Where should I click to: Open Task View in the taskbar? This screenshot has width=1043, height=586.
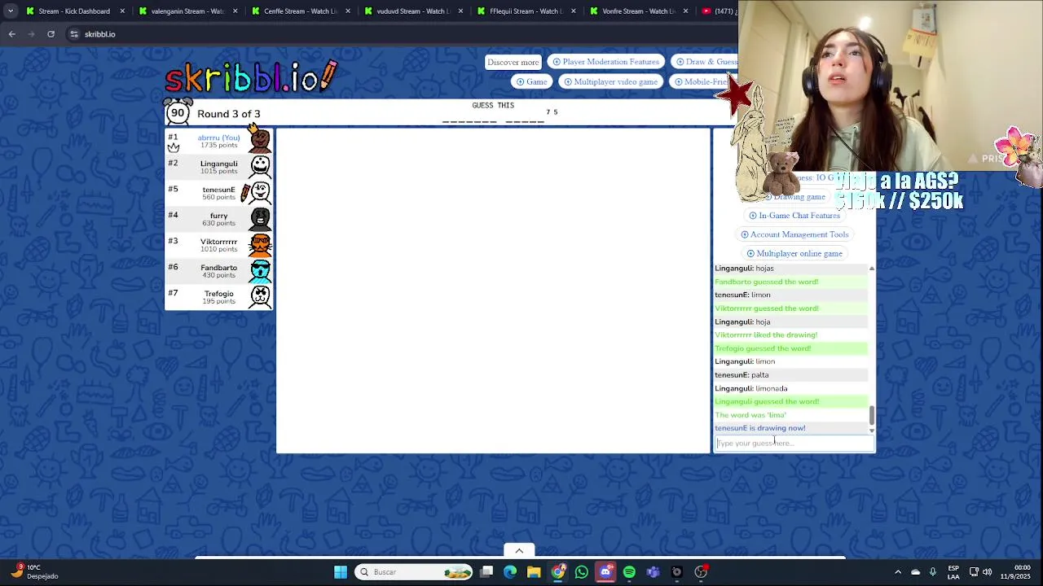[x=486, y=572]
